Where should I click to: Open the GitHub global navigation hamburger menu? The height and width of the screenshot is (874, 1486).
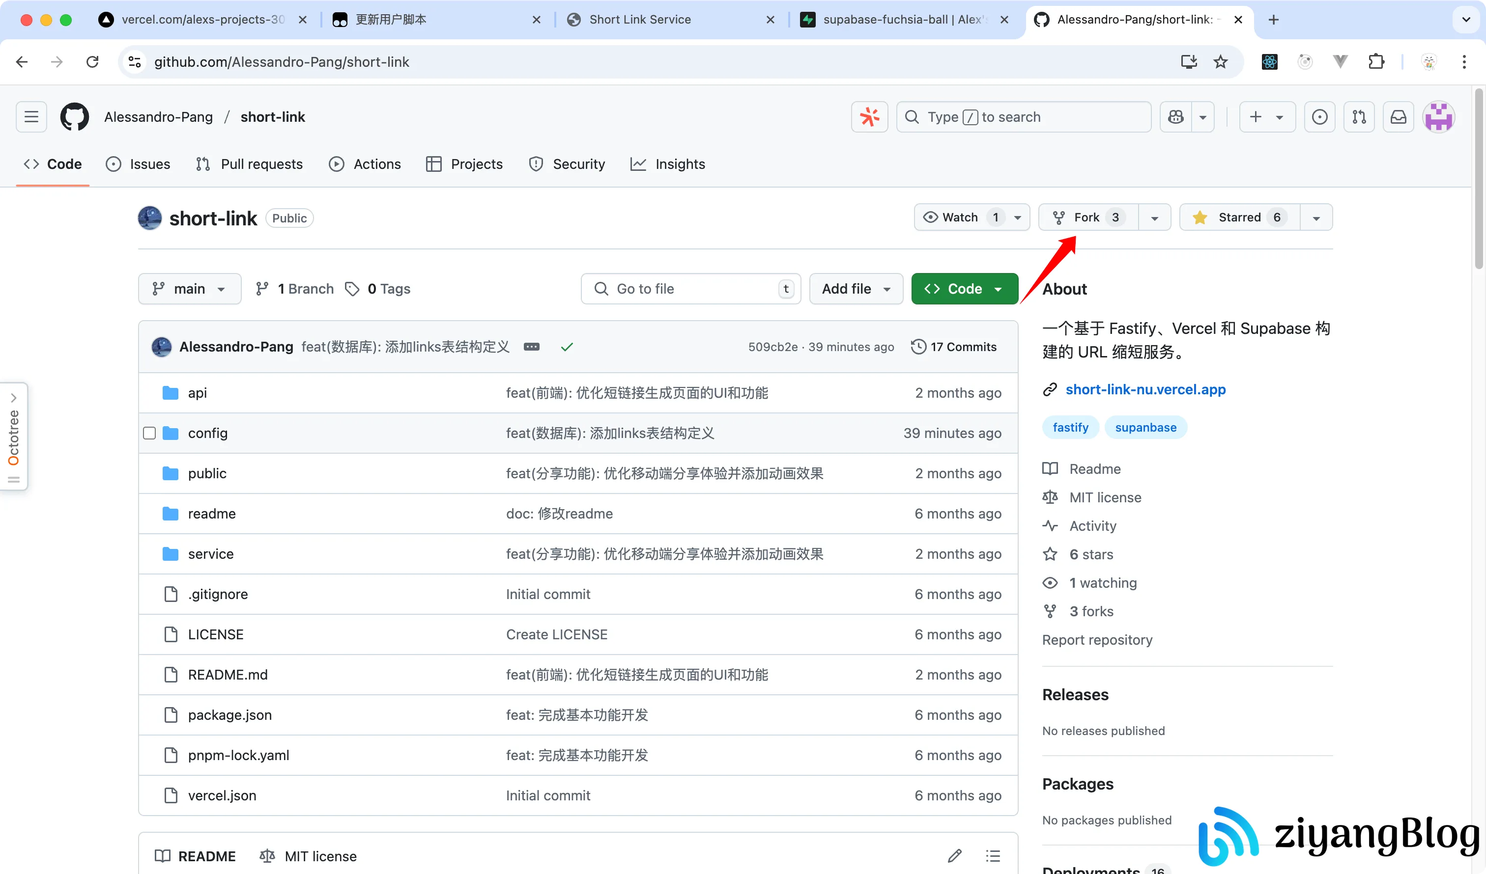coord(31,117)
